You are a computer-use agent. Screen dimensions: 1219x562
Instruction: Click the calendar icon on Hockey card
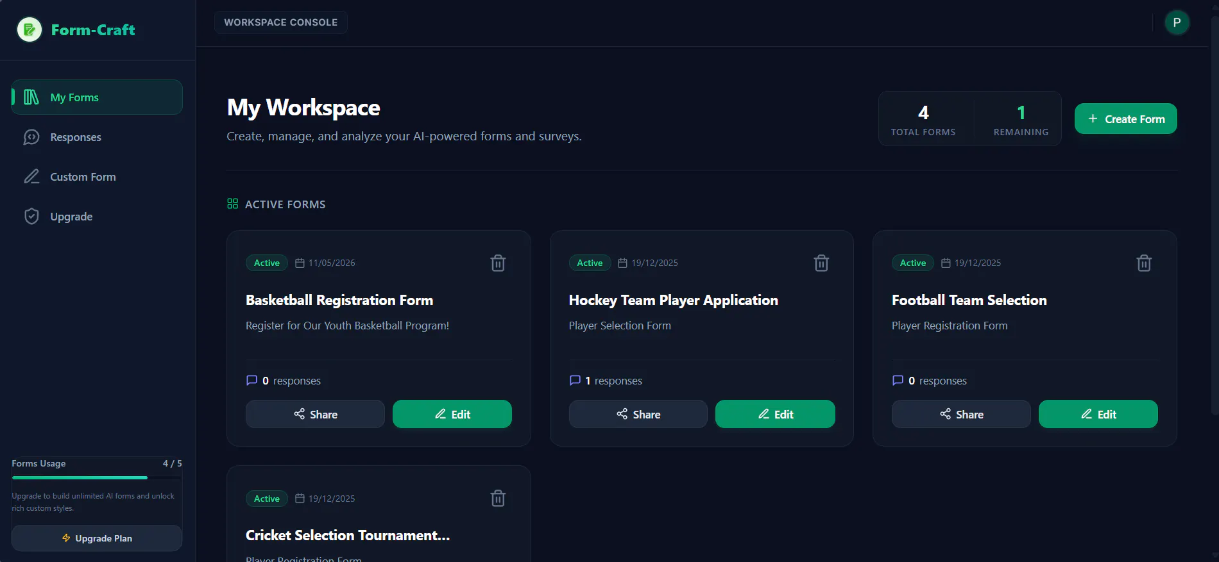click(x=622, y=263)
